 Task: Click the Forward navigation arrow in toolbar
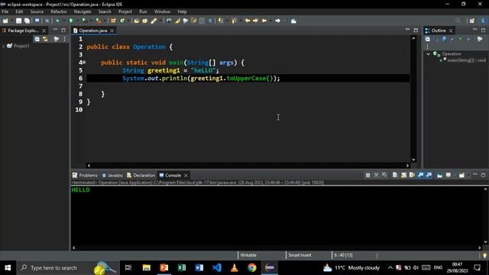click(x=277, y=21)
